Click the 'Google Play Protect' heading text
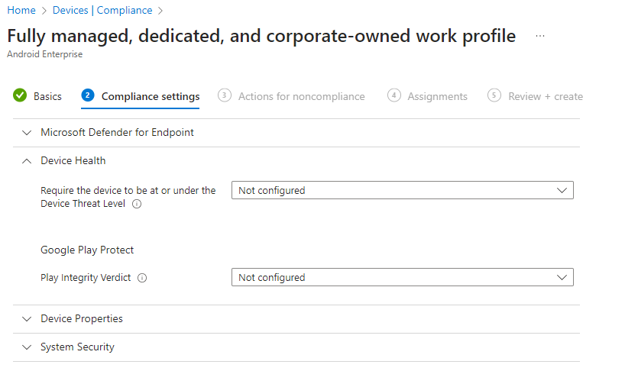625x371 pixels. [x=87, y=250]
